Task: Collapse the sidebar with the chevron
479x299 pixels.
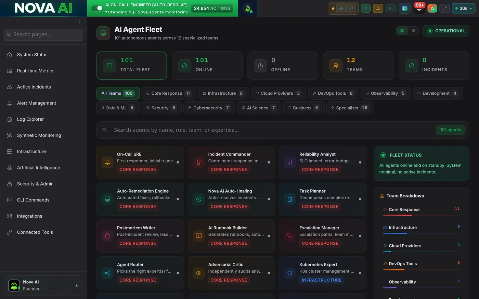Action: tap(80, 22)
